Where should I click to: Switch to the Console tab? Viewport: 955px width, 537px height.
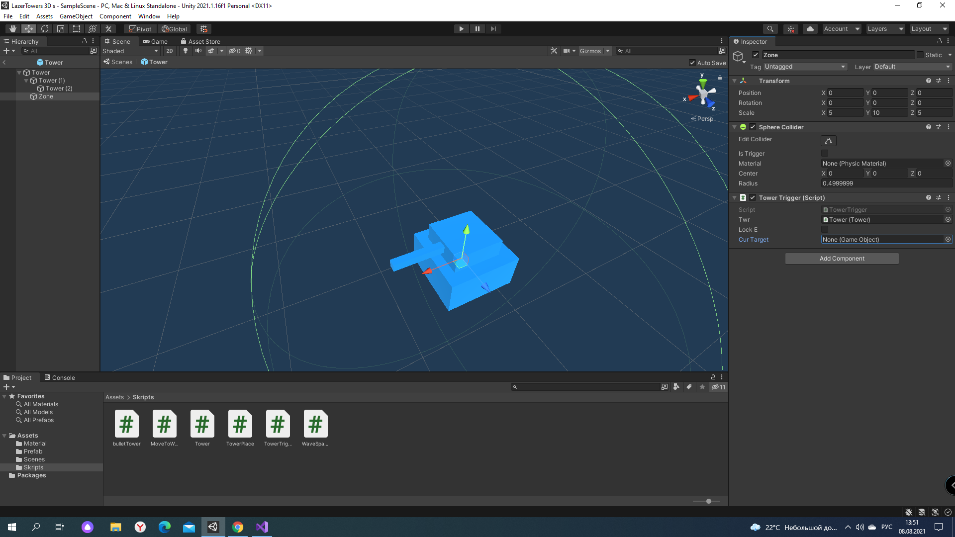[x=60, y=377]
